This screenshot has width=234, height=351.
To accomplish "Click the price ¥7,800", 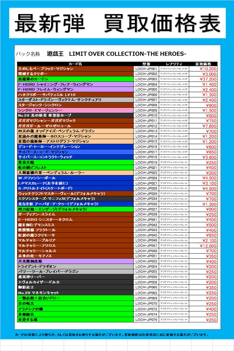I will [x=209, y=126].
